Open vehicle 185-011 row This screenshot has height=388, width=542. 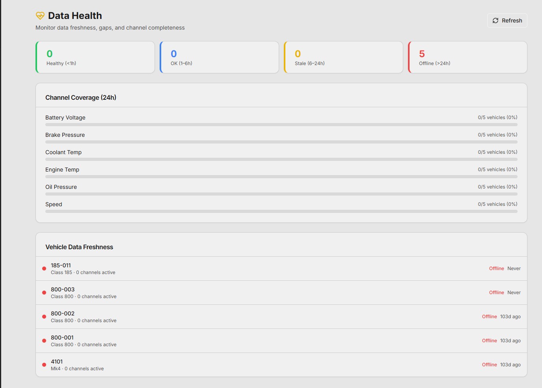[x=281, y=269]
